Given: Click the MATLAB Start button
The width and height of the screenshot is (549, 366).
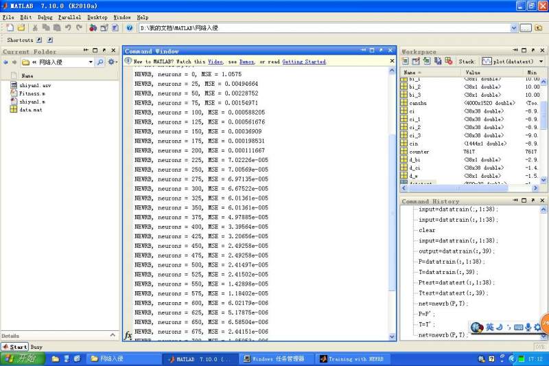Looking at the screenshot, I should (14, 347).
